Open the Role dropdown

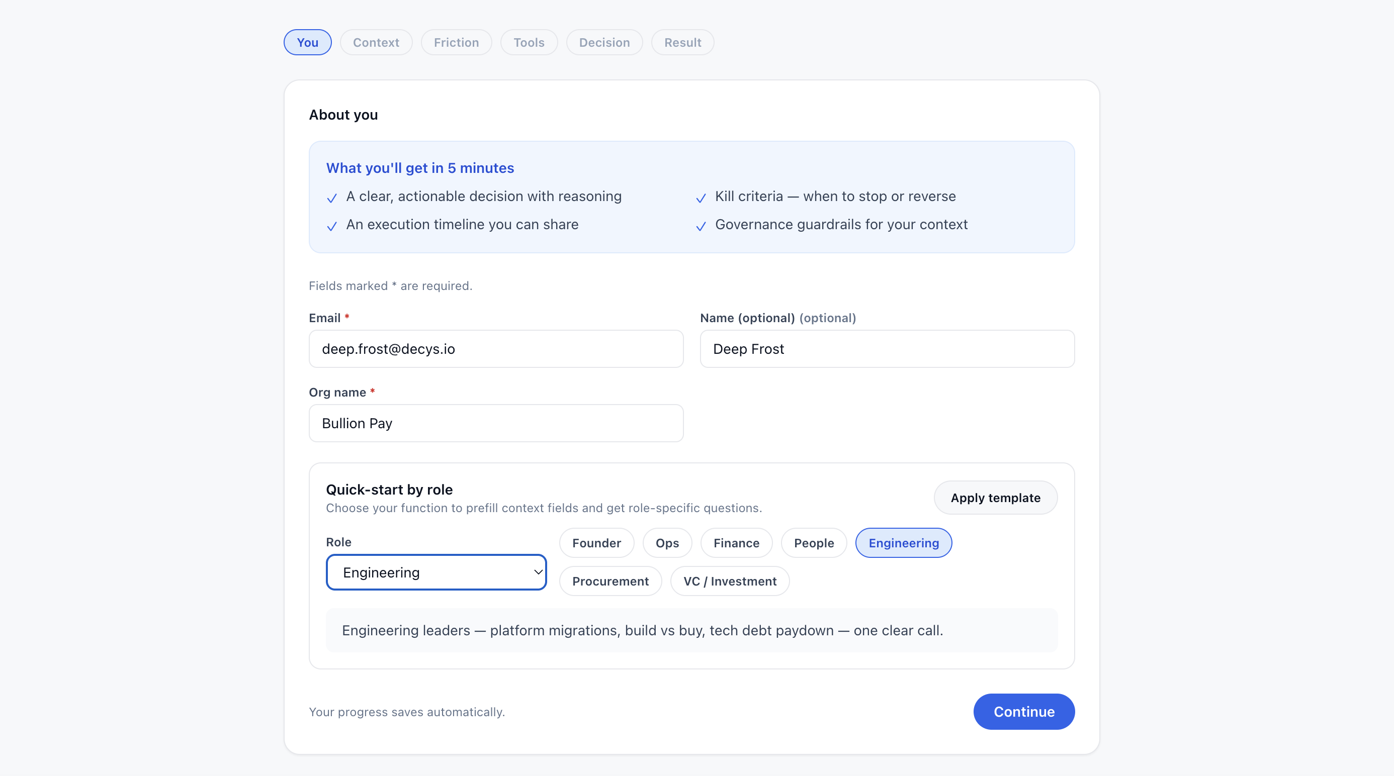pos(436,572)
